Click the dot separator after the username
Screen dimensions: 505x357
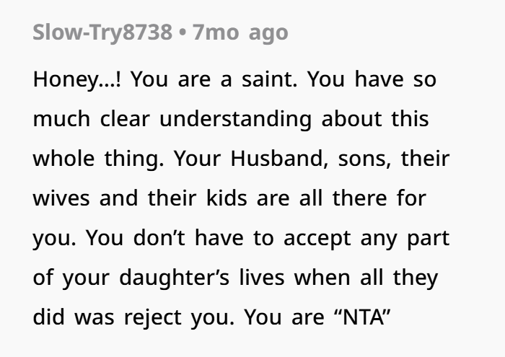click(x=185, y=33)
